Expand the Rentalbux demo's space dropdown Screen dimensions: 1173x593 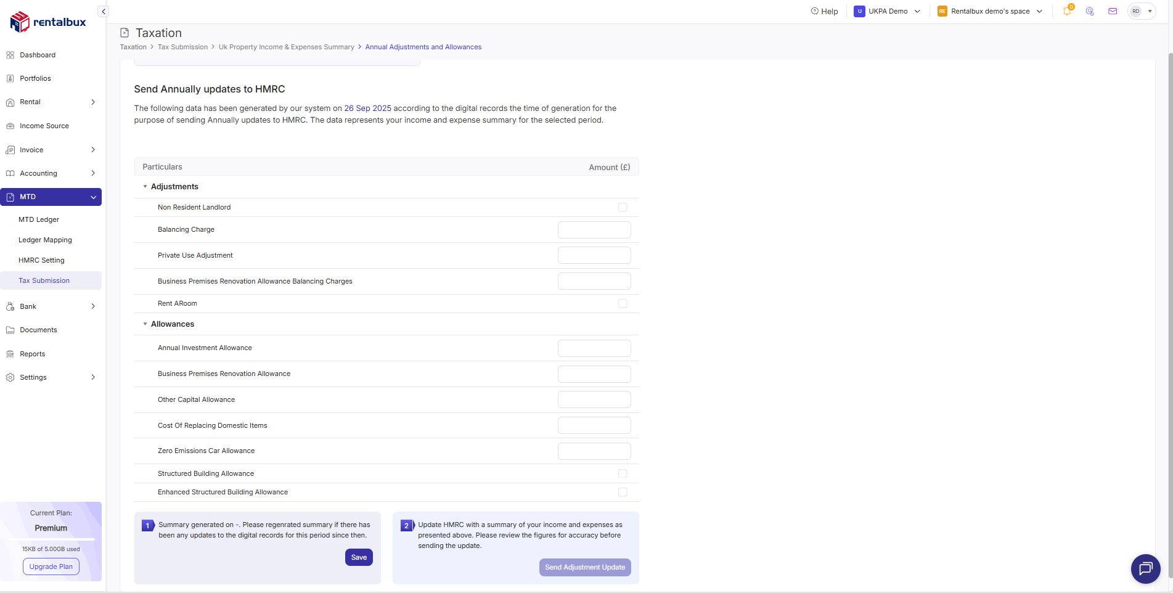[x=990, y=11]
